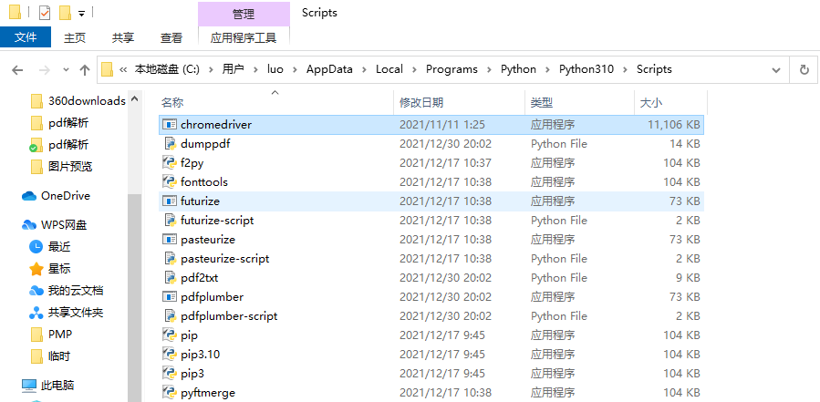820x402 pixels.
Task: Switch to the 共享 ribbon tab
Action: coord(123,37)
